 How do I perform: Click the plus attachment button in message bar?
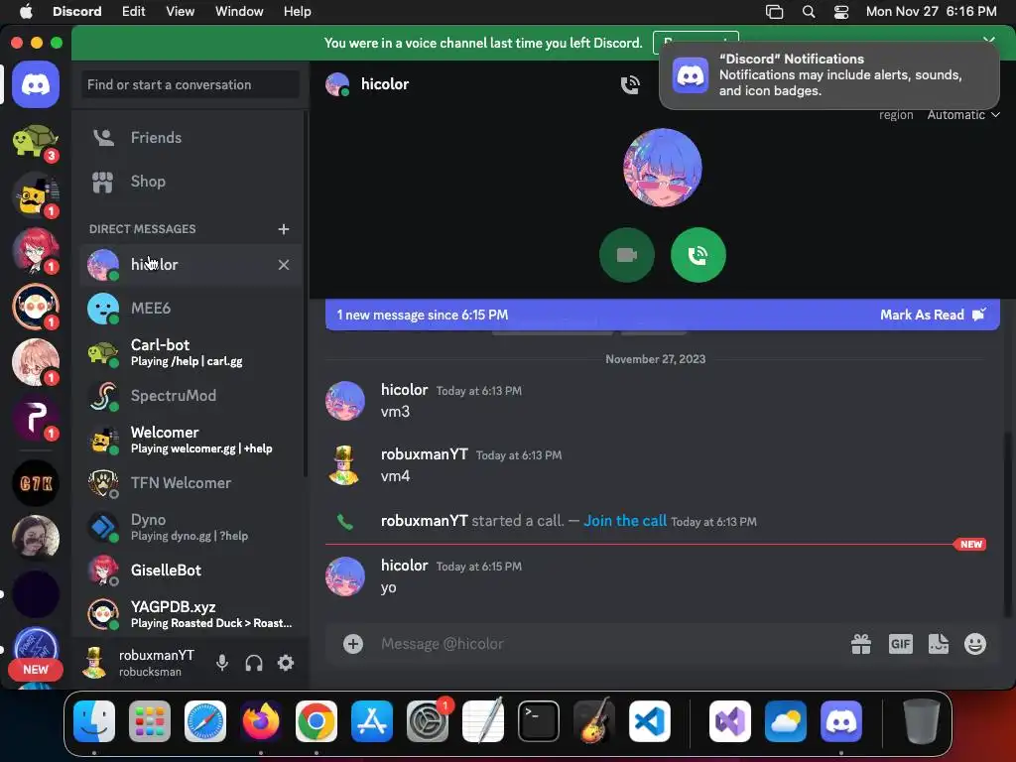click(x=353, y=644)
